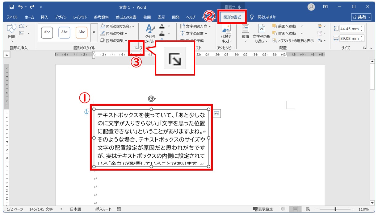Open the account profile icon
This screenshot has height=215, width=378.
(312, 7)
